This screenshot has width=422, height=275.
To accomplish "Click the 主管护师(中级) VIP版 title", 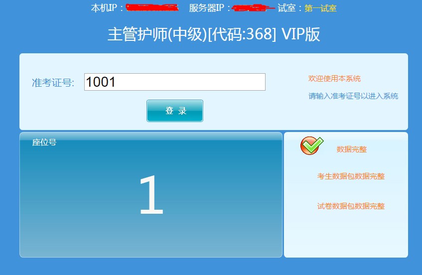I will tap(214, 34).
